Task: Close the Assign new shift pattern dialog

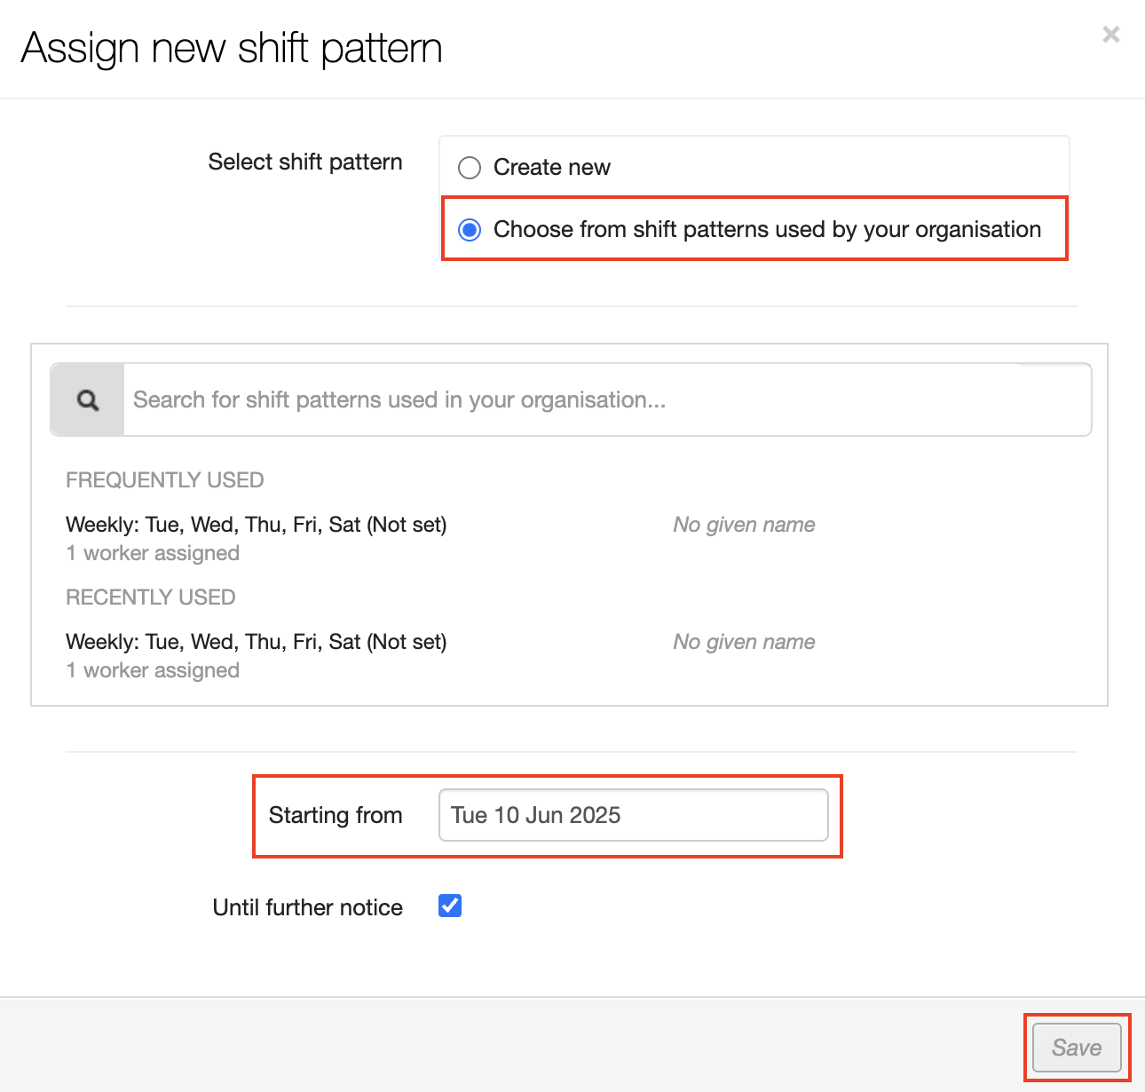Action: [1110, 35]
